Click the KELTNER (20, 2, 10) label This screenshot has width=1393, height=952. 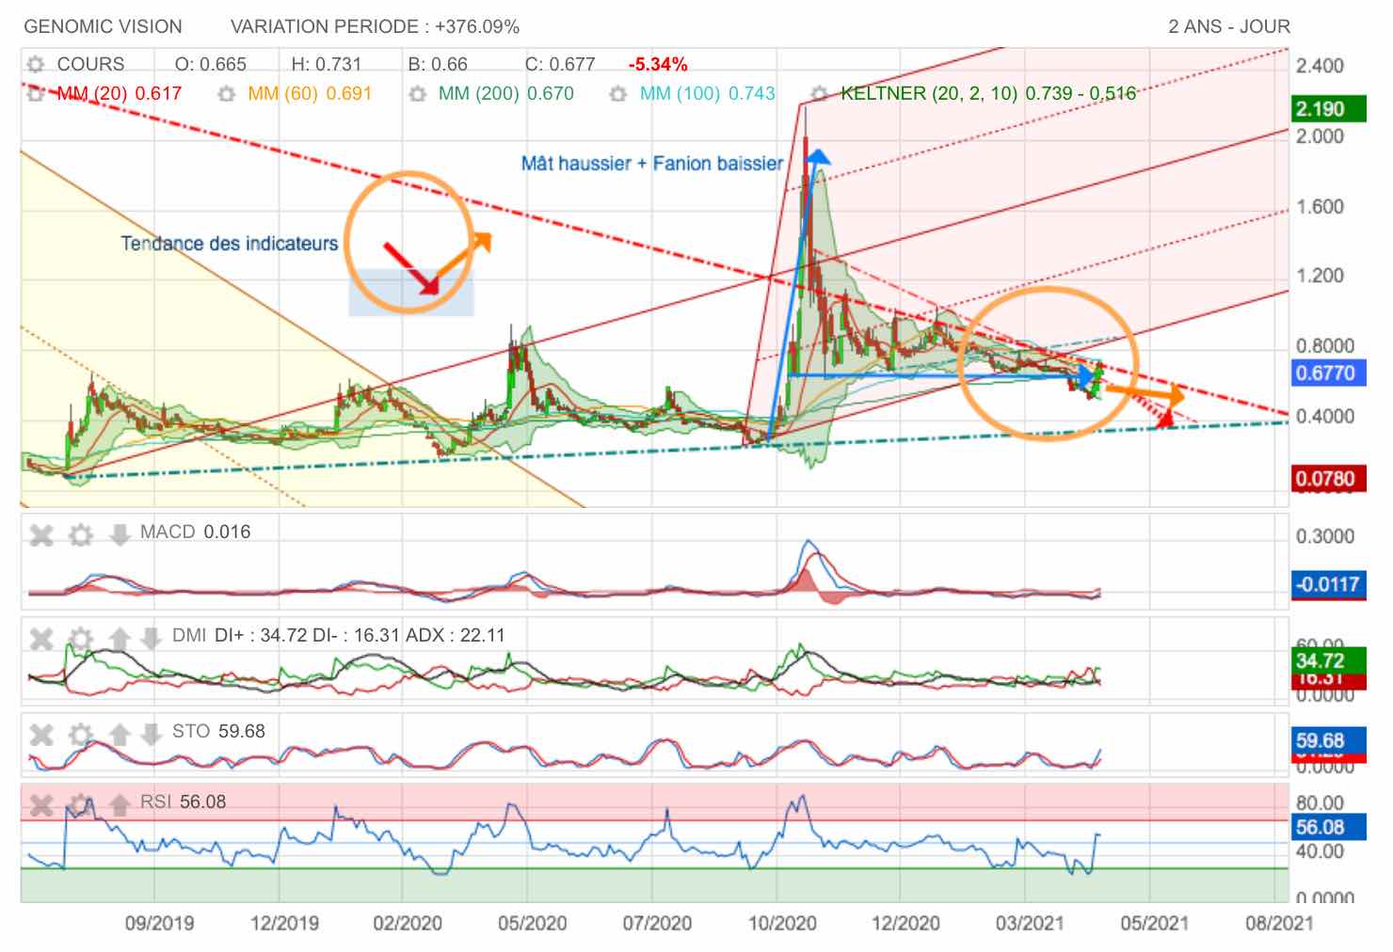click(x=988, y=94)
